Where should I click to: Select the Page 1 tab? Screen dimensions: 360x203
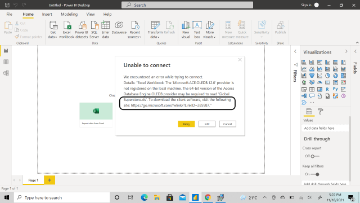pos(33,180)
